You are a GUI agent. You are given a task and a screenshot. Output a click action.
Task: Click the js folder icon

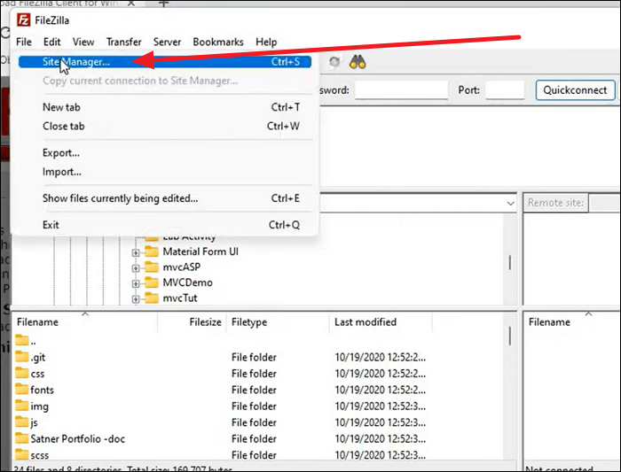[x=22, y=422]
